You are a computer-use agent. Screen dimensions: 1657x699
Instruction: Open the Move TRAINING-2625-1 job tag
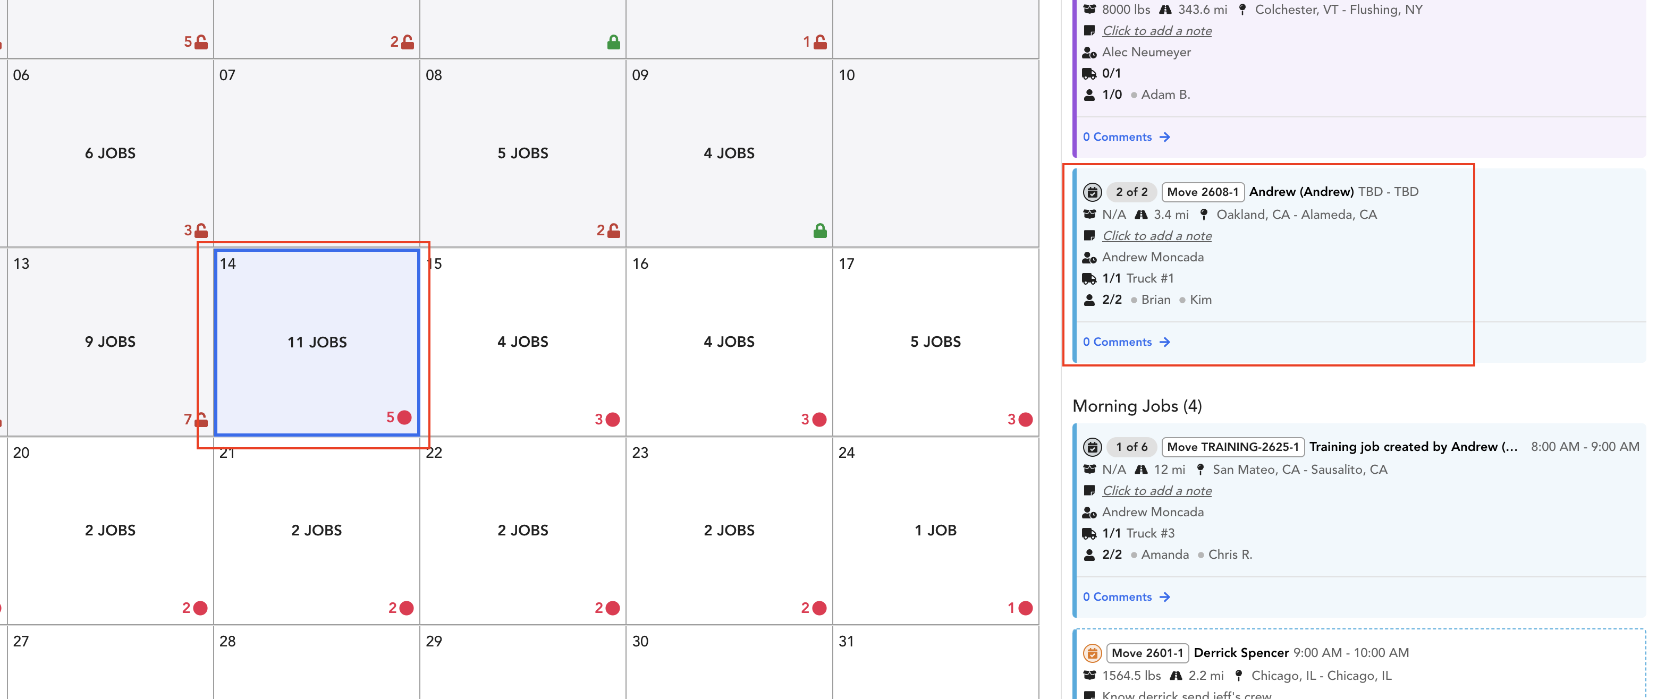1232,447
